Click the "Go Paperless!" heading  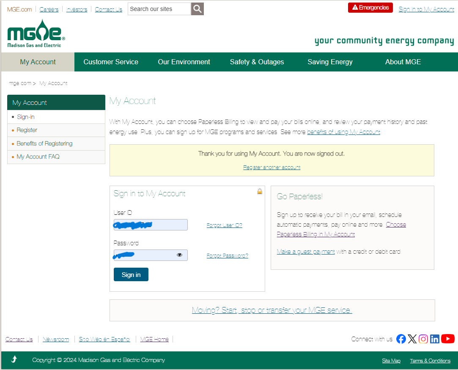point(299,196)
